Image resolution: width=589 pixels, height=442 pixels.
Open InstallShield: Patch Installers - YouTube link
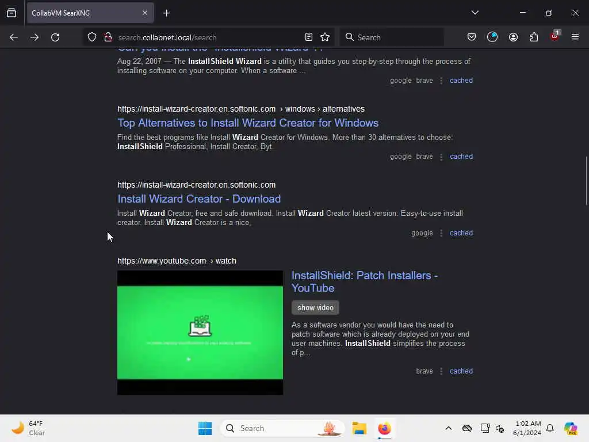tap(364, 281)
